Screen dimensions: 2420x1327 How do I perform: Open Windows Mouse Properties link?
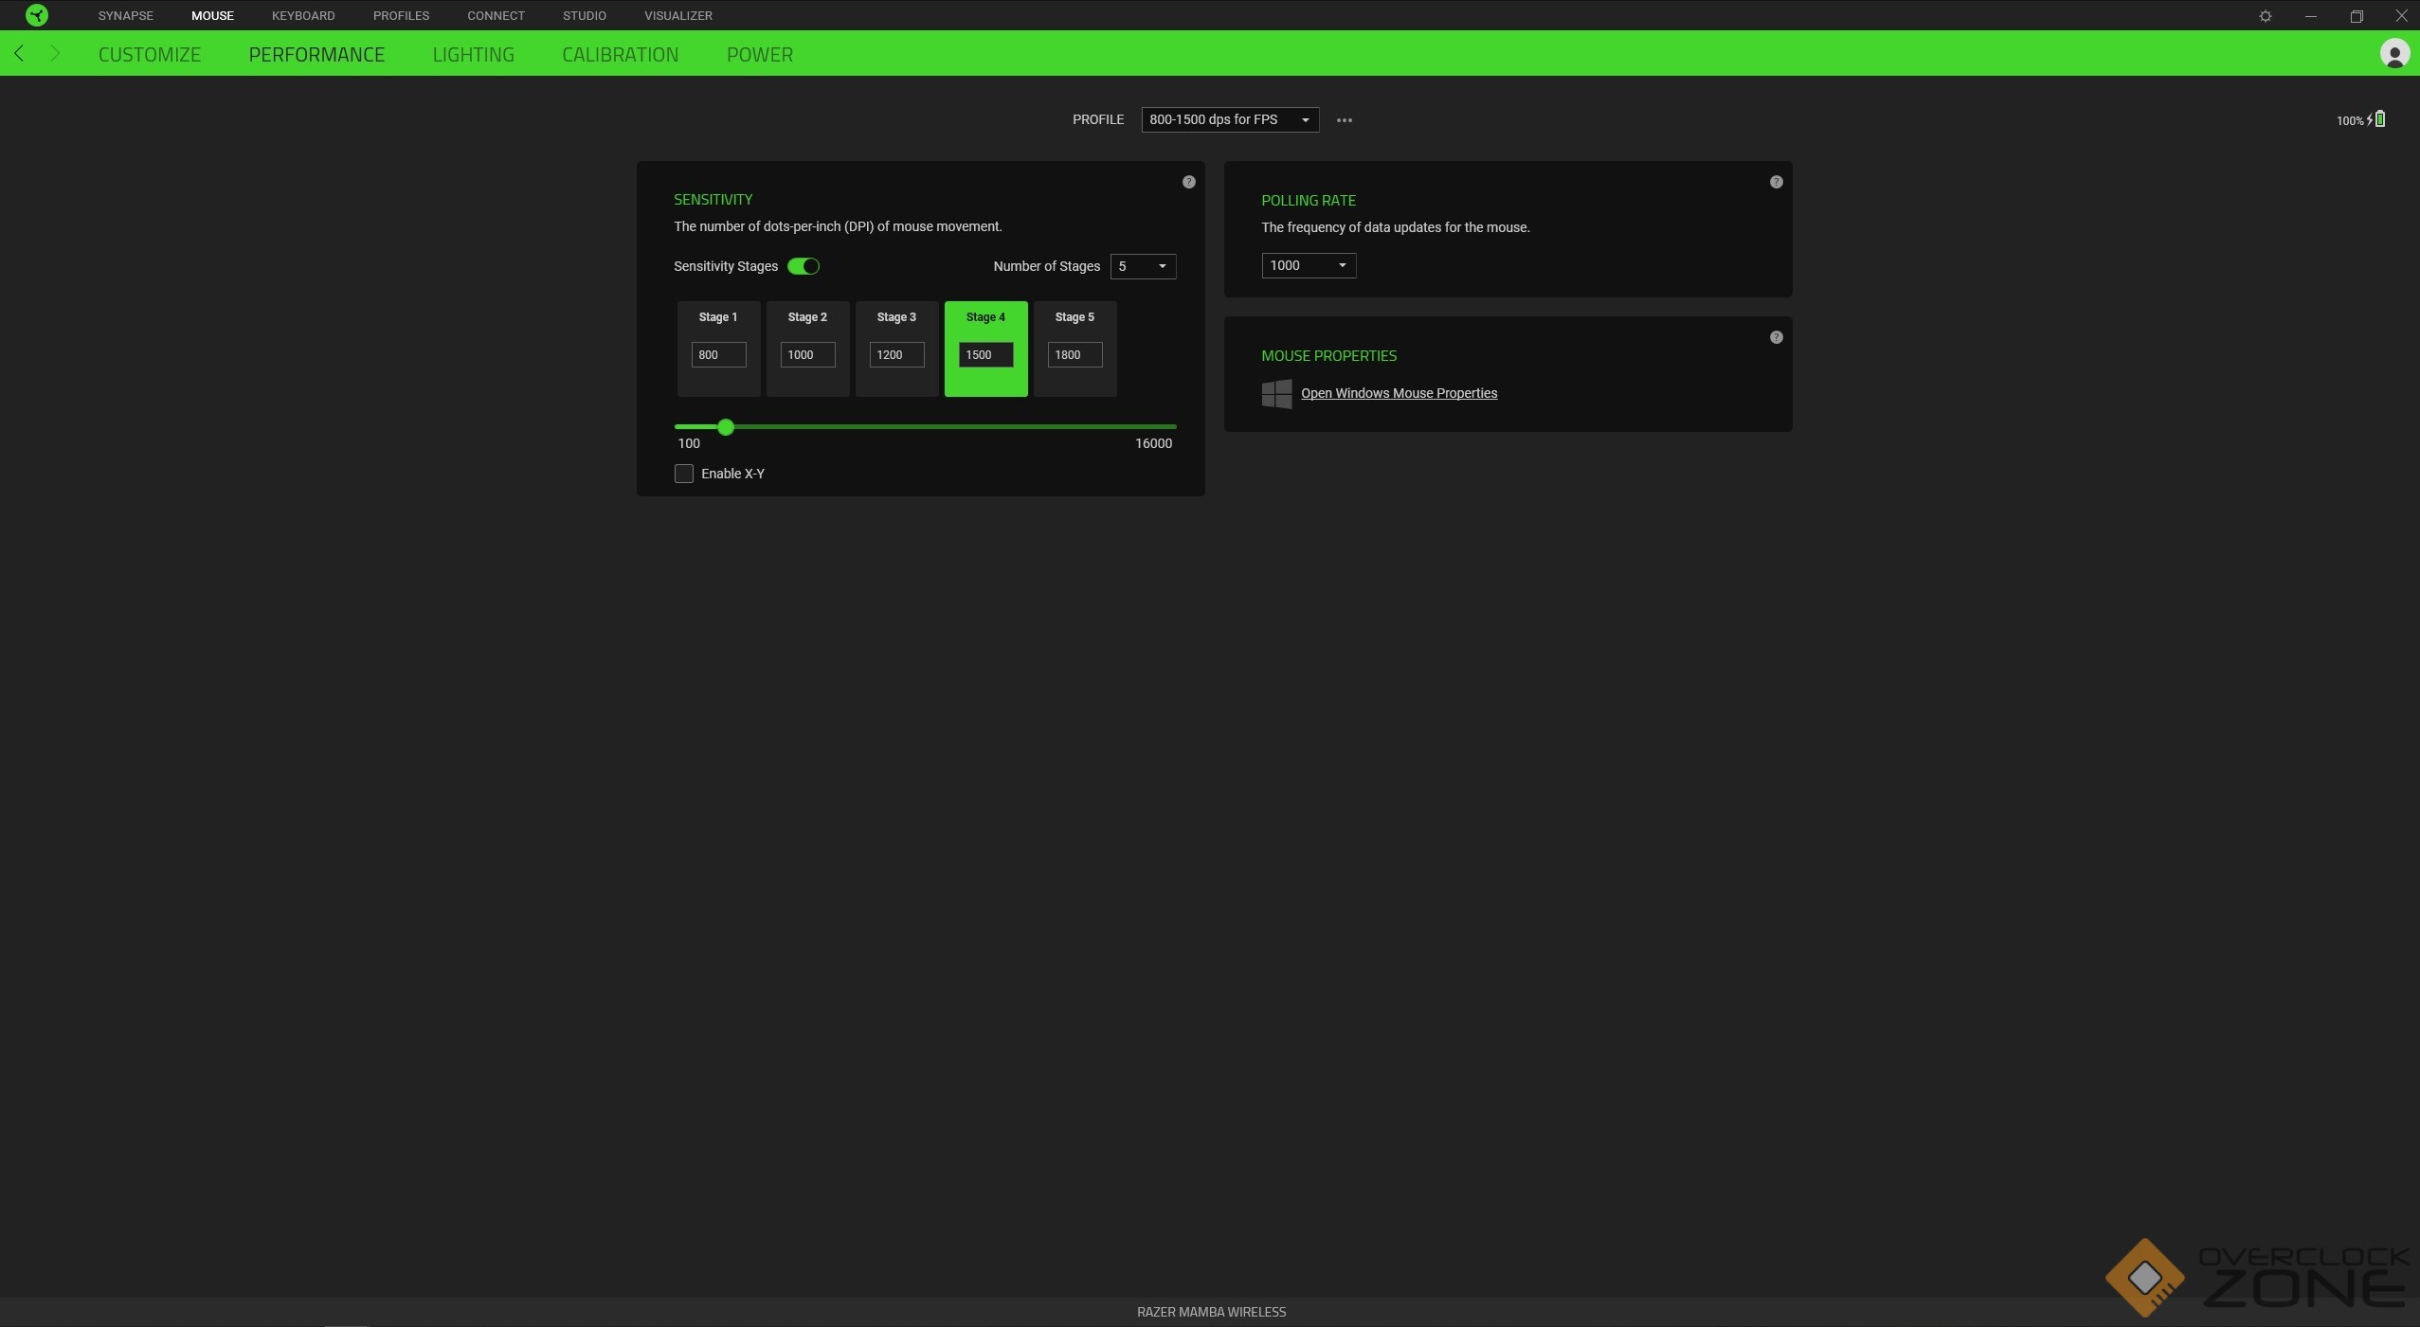(x=1398, y=393)
